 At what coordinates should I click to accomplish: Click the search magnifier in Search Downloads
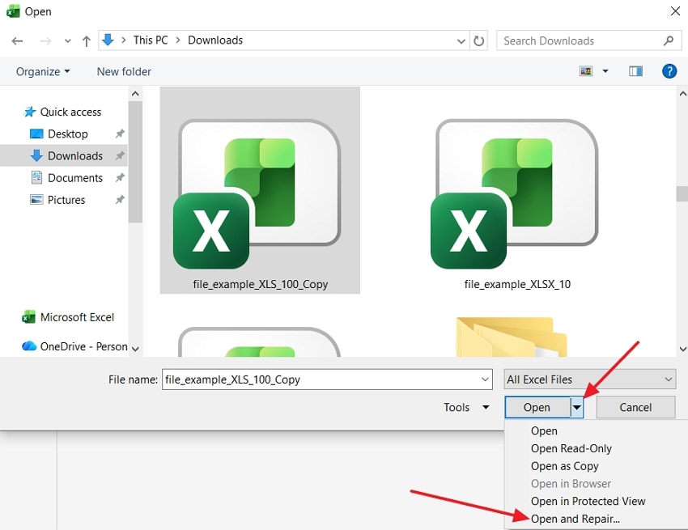(x=667, y=40)
